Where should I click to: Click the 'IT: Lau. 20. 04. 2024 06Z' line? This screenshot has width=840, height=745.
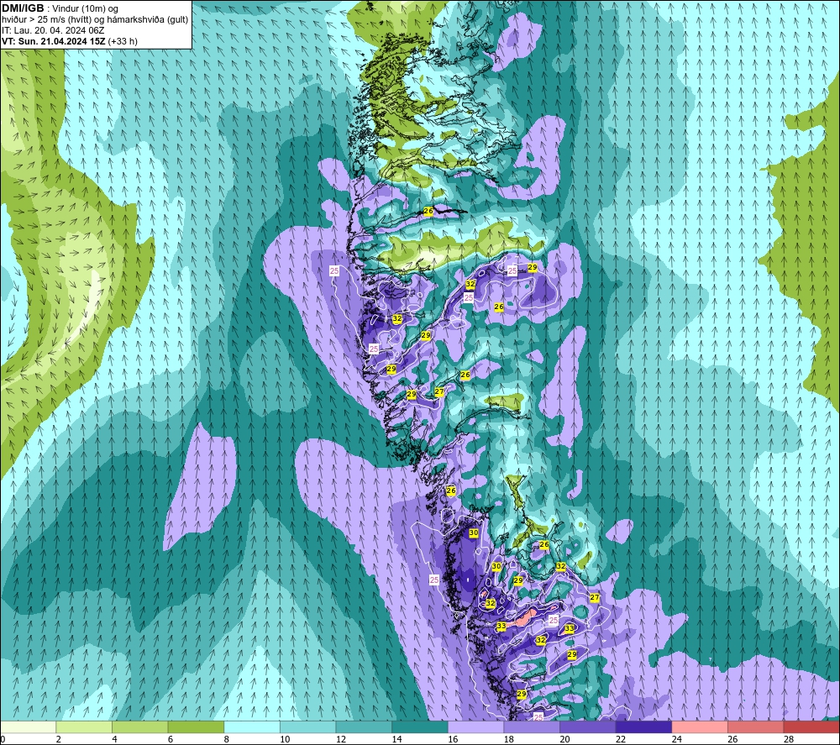point(53,30)
